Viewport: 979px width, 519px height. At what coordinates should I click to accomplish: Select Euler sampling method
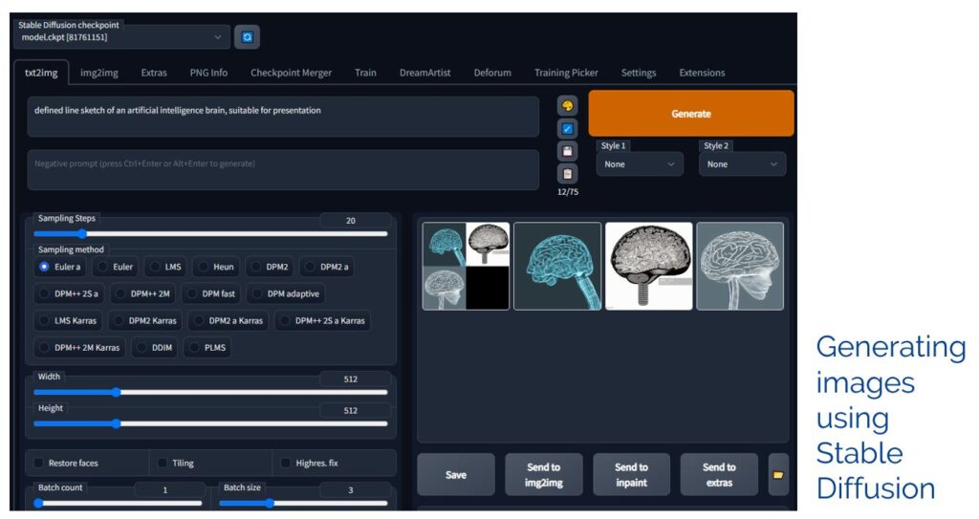pos(115,267)
